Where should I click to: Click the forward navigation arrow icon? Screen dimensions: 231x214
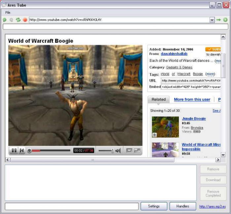click(11, 20)
